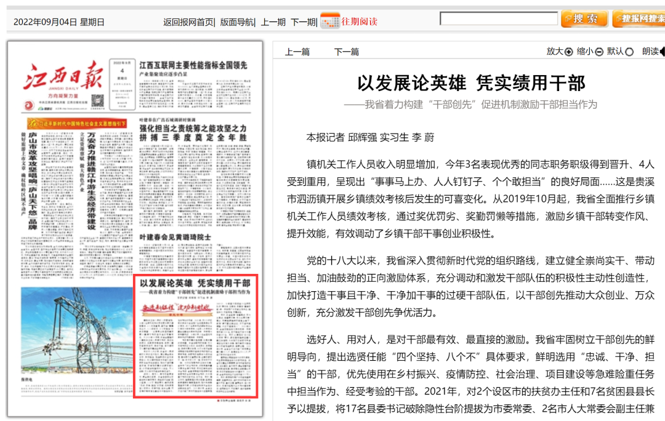Click the QR code on the newspaper masthead
The image size is (665, 421).
97,100
